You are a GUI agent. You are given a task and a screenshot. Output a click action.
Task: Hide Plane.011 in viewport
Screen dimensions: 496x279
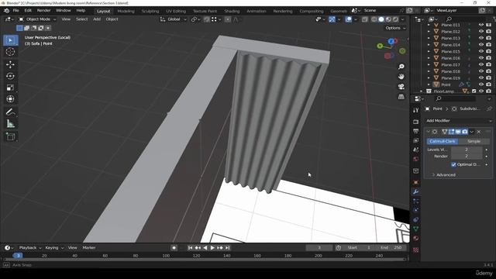(481, 25)
